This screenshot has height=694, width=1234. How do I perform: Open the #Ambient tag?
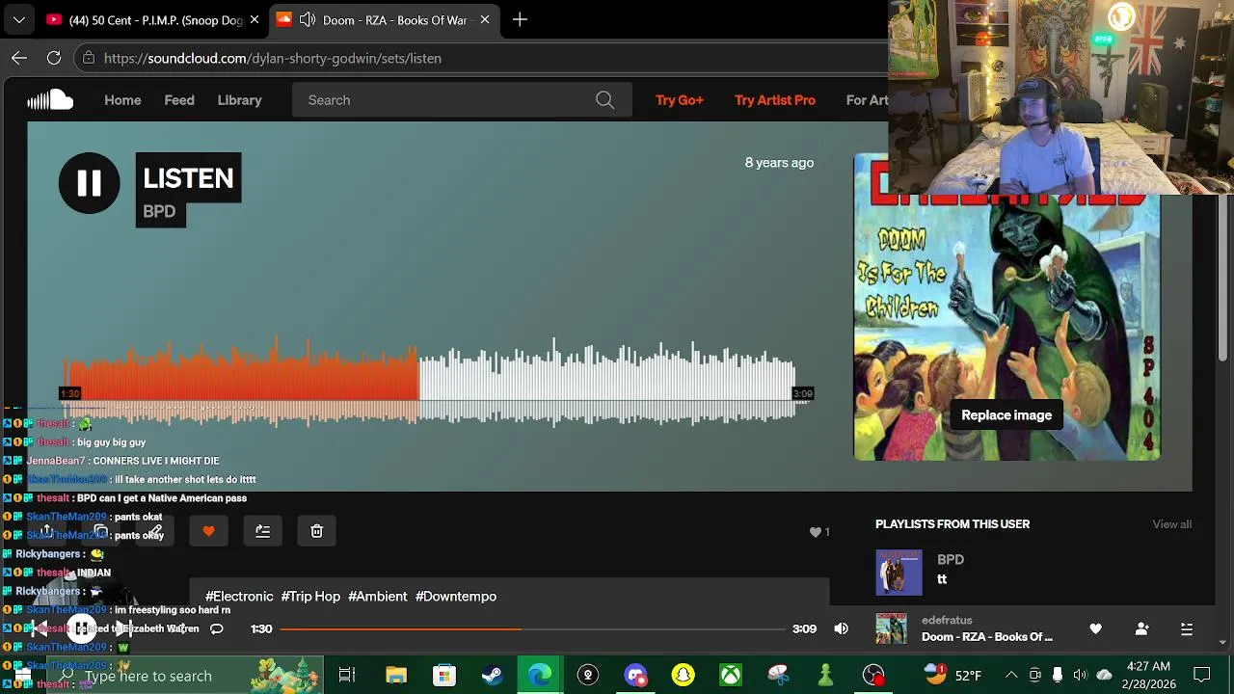tap(378, 597)
